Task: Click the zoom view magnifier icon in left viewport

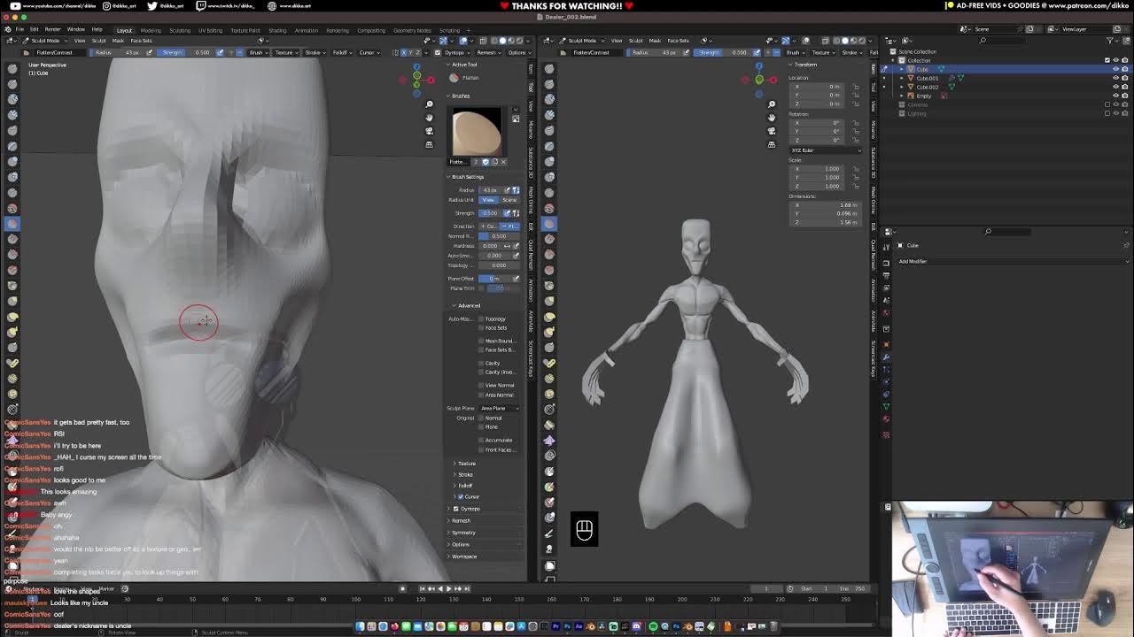Action: [430, 104]
